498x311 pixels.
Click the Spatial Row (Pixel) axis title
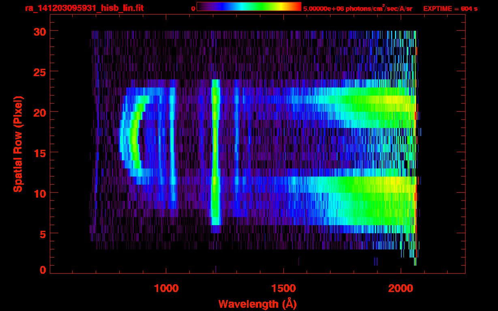tap(18, 144)
